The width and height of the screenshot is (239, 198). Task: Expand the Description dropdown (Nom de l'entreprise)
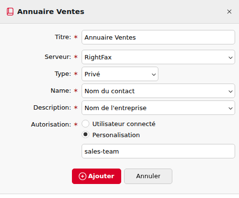point(158,108)
